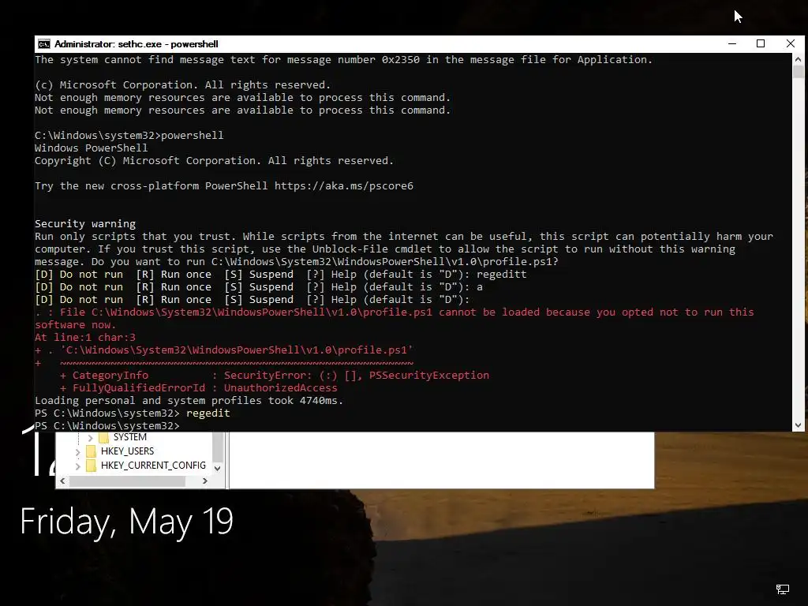Select HKEY_CURRENT_CONFIG in registry tree
Image resolution: width=808 pixels, height=606 pixels.
click(x=153, y=466)
